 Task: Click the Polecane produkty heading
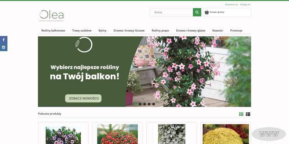pyautogui.click(x=50, y=114)
